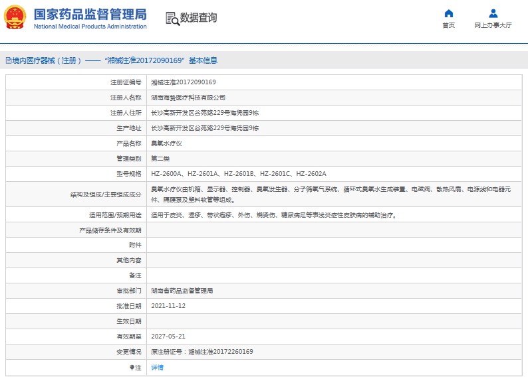Open the 数据查询 data search icon
This screenshot has width=528, height=381.
click(x=173, y=19)
